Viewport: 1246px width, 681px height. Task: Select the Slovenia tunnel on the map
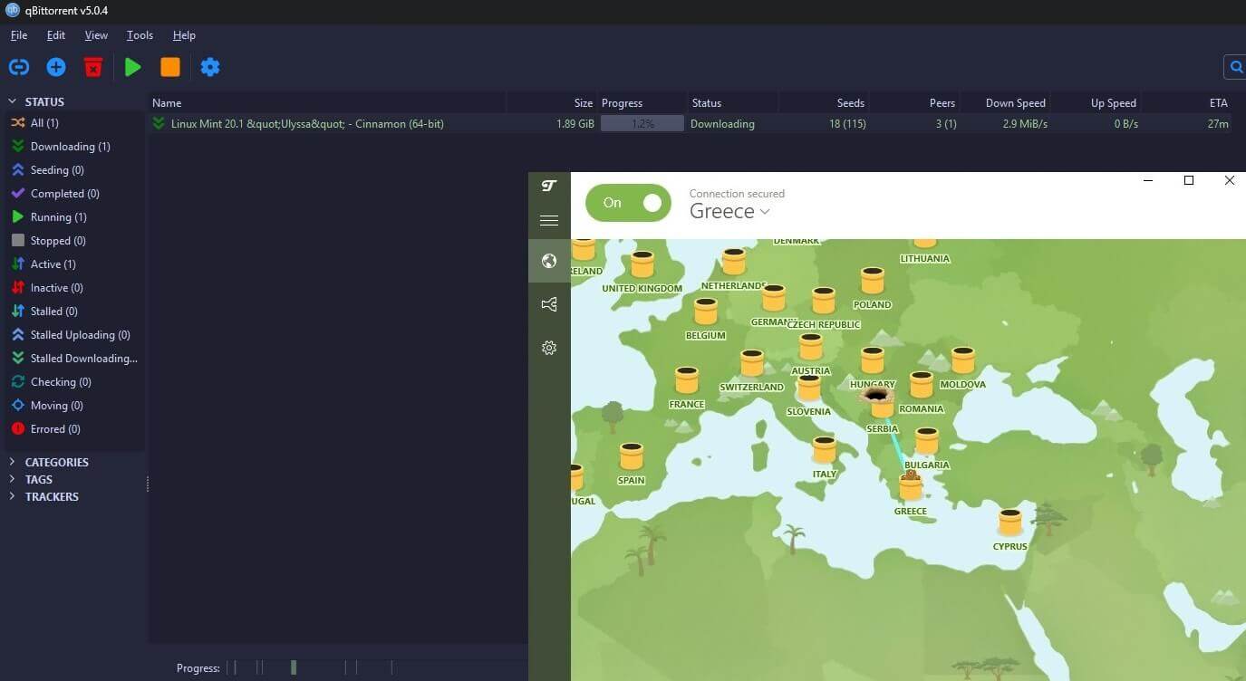tap(808, 388)
